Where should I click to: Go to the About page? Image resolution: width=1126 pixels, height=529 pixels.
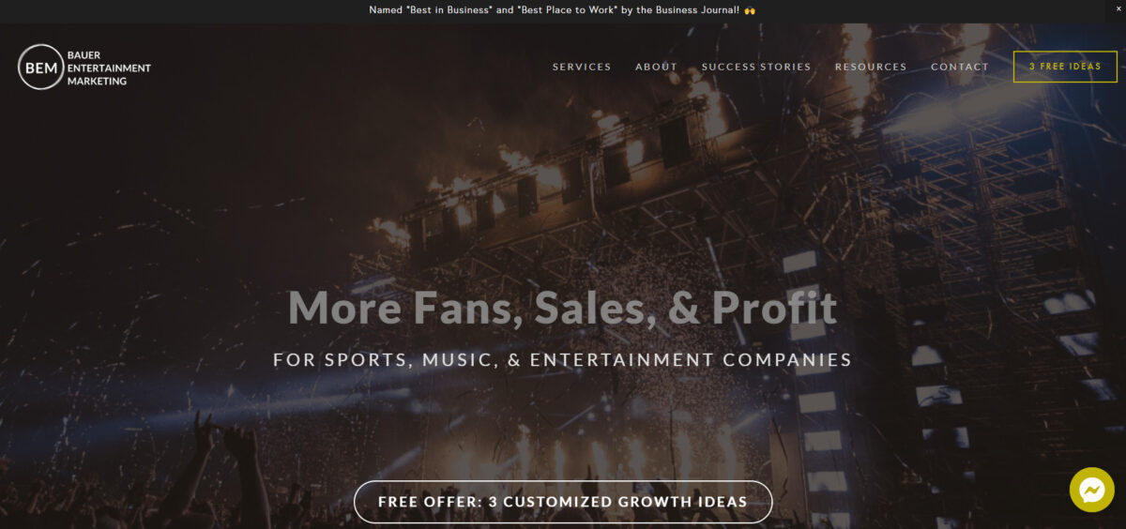[656, 67]
